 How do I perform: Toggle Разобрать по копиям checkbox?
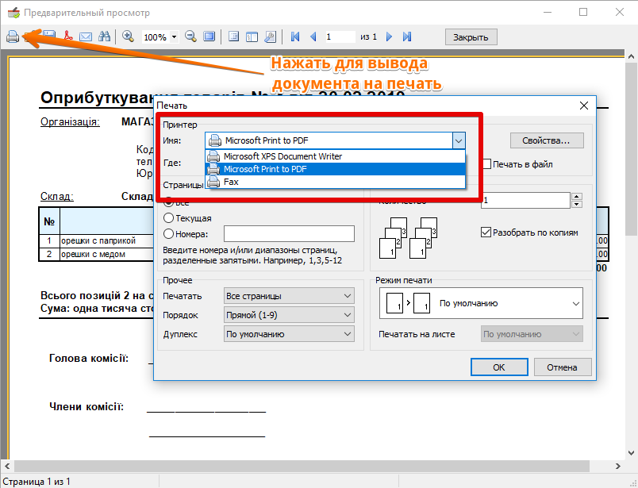click(x=486, y=232)
